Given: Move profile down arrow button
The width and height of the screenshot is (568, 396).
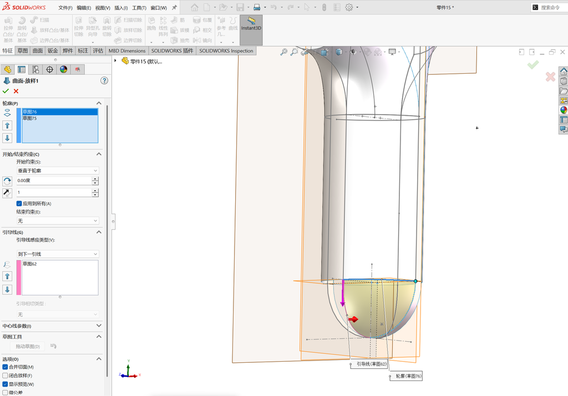Looking at the screenshot, I should click(x=7, y=138).
